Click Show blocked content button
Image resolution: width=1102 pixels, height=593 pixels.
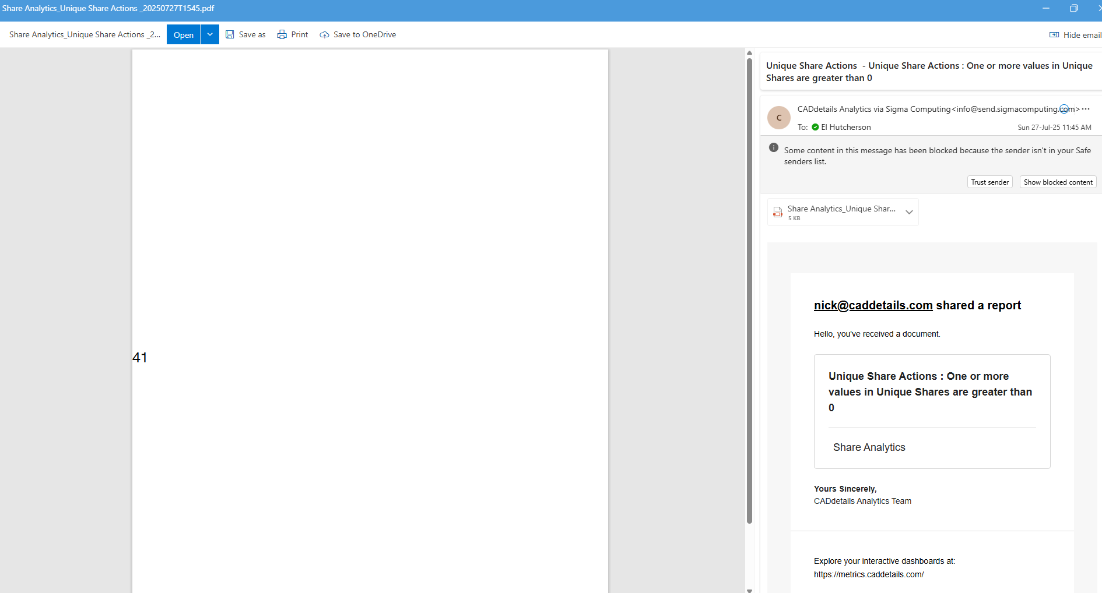click(1058, 182)
